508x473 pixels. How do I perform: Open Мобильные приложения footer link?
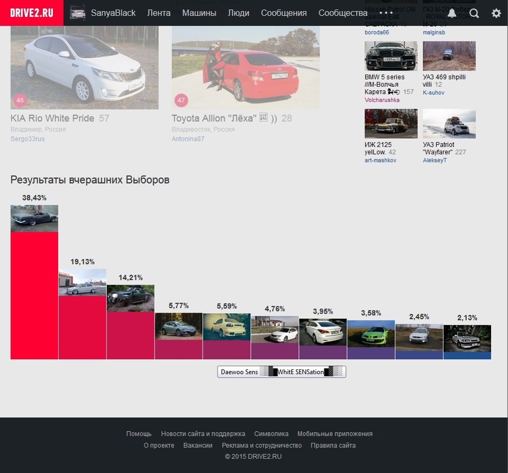click(335, 434)
